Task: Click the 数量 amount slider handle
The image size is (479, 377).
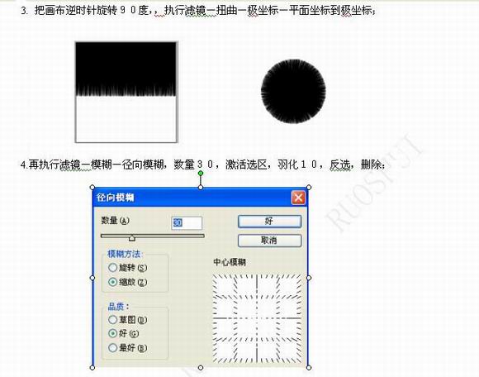Action: (131, 237)
